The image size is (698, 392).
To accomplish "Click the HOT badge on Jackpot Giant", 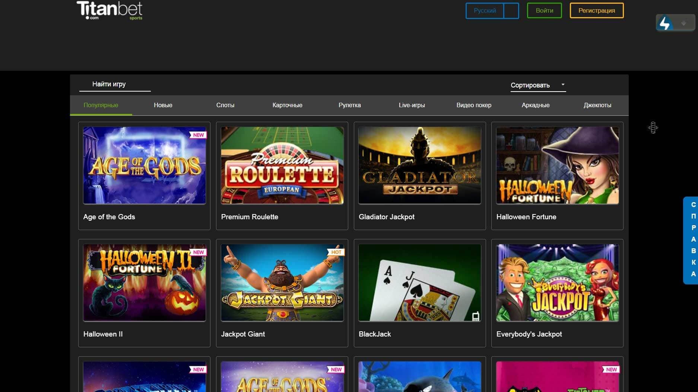I will pos(336,252).
